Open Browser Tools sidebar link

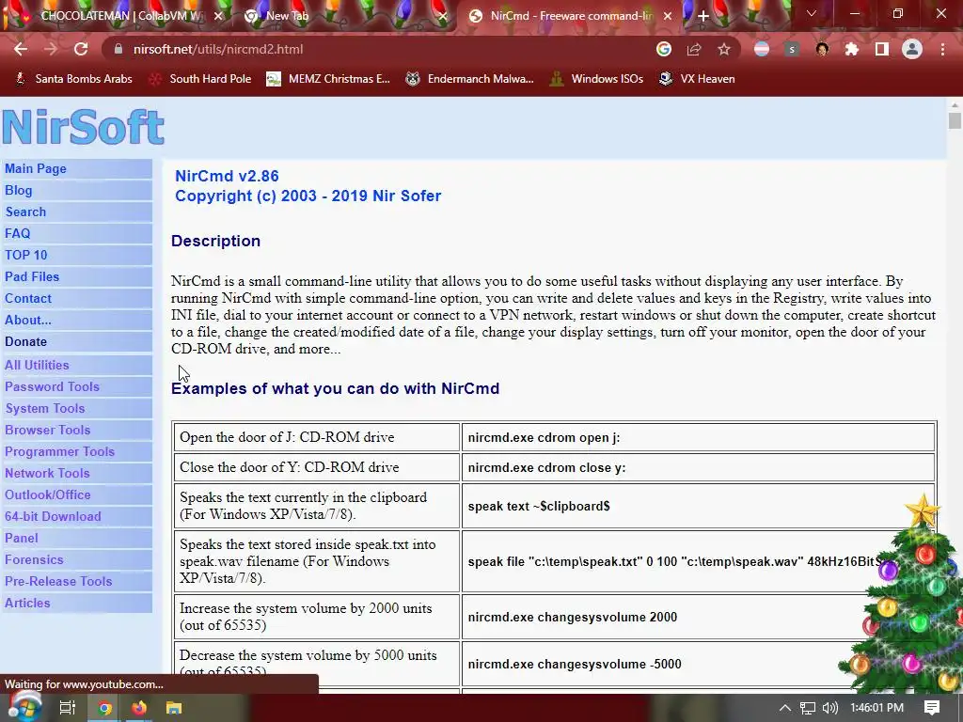pyautogui.click(x=47, y=430)
